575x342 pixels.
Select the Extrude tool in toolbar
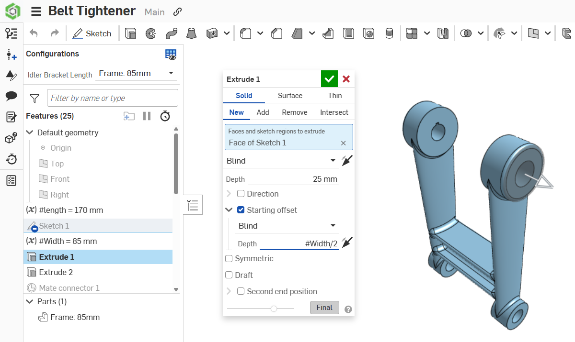pos(130,33)
